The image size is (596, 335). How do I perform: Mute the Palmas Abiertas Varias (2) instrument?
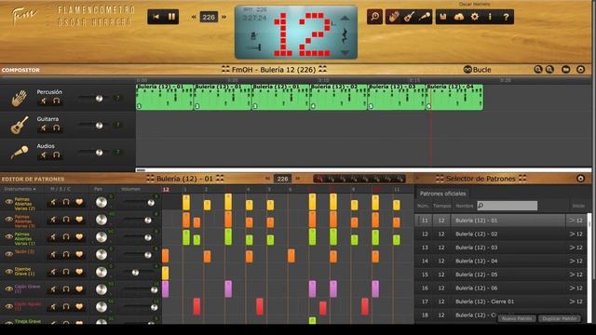click(53, 202)
